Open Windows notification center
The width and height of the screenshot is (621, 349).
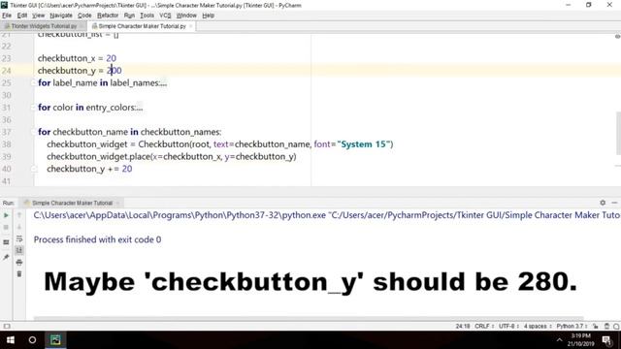[x=606, y=340]
